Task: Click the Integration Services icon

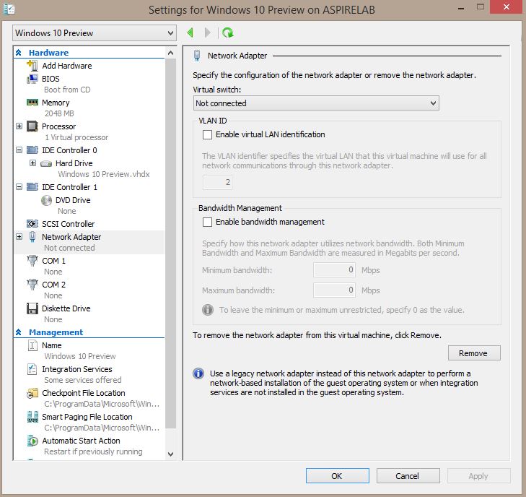Action: point(32,369)
